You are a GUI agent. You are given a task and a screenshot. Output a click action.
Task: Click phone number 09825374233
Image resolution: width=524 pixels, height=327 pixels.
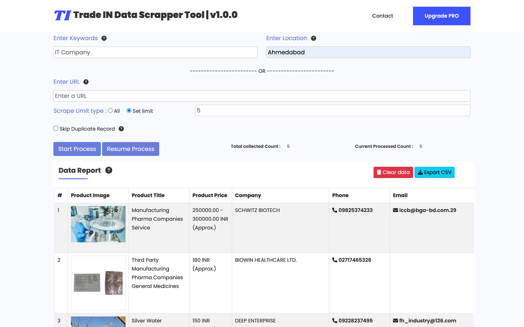pyautogui.click(x=356, y=210)
